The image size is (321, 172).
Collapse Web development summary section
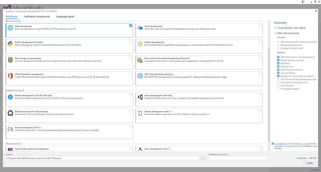tap(275, 33)
